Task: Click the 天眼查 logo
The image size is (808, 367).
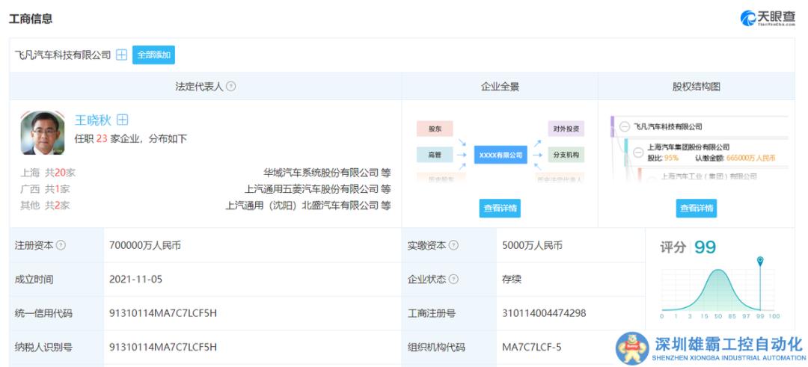Action: (x=768, y=17)
